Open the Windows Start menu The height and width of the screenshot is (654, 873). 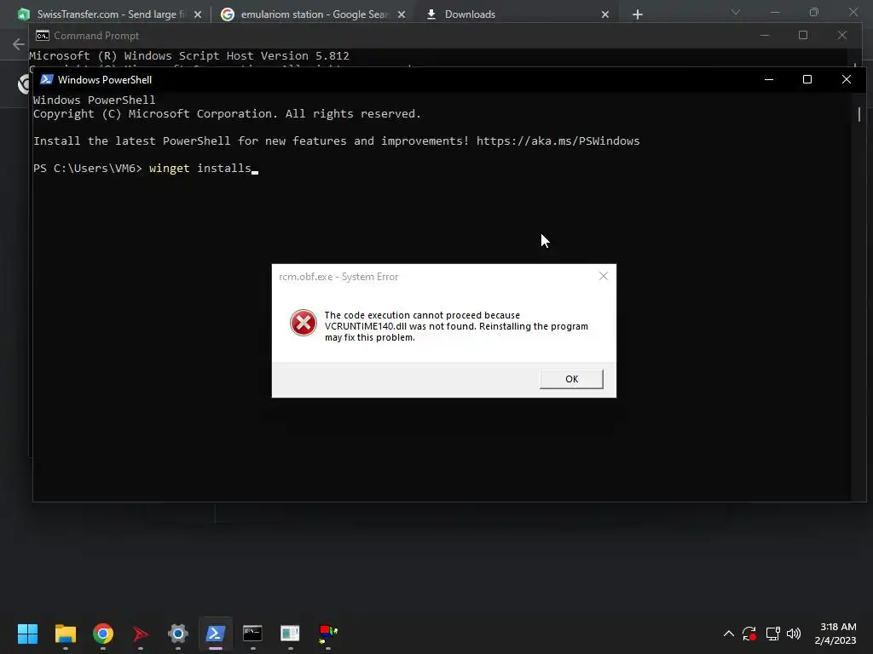(x=27, y=634)
